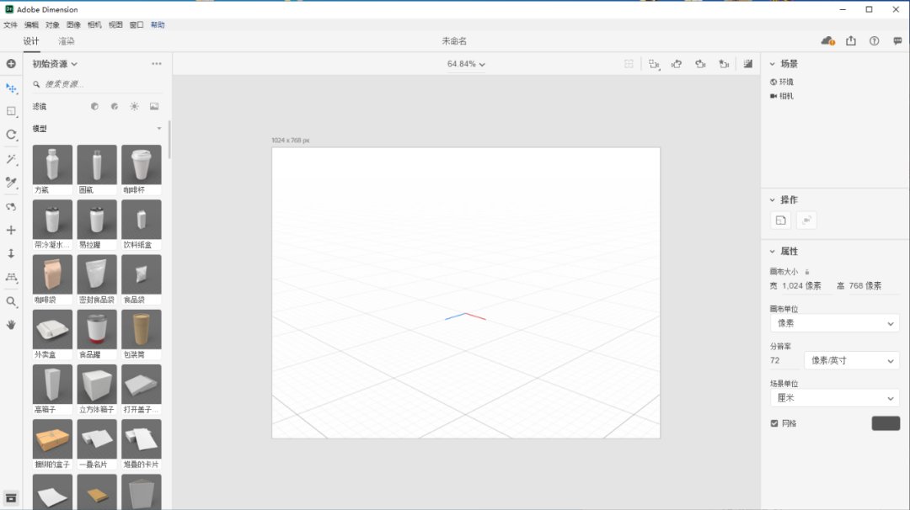Click the resolution 72 field
The height and width of the screenshot is (510, 910).
click(x=784, y=360)
